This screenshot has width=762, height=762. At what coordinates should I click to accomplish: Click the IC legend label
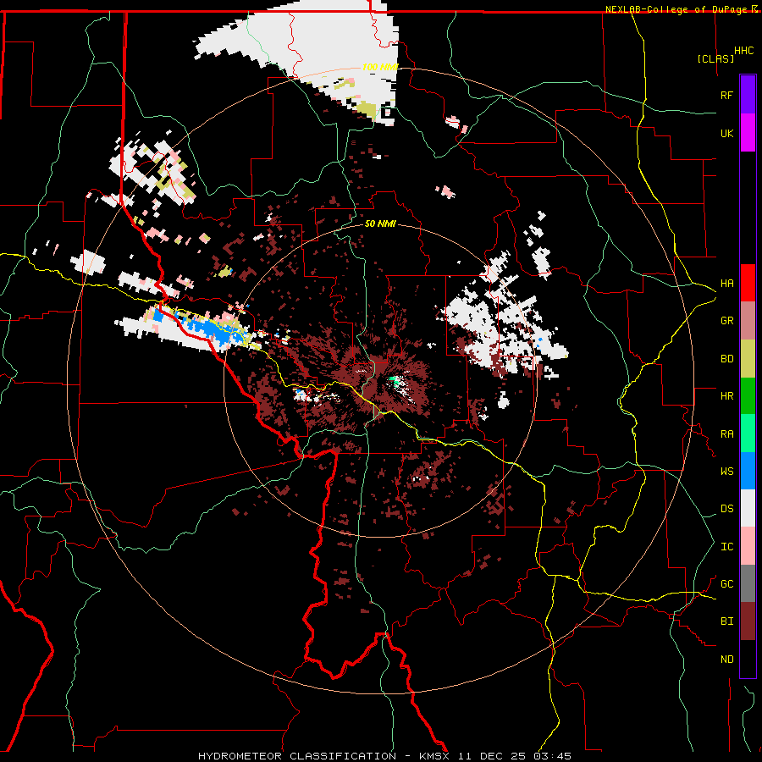726,547
